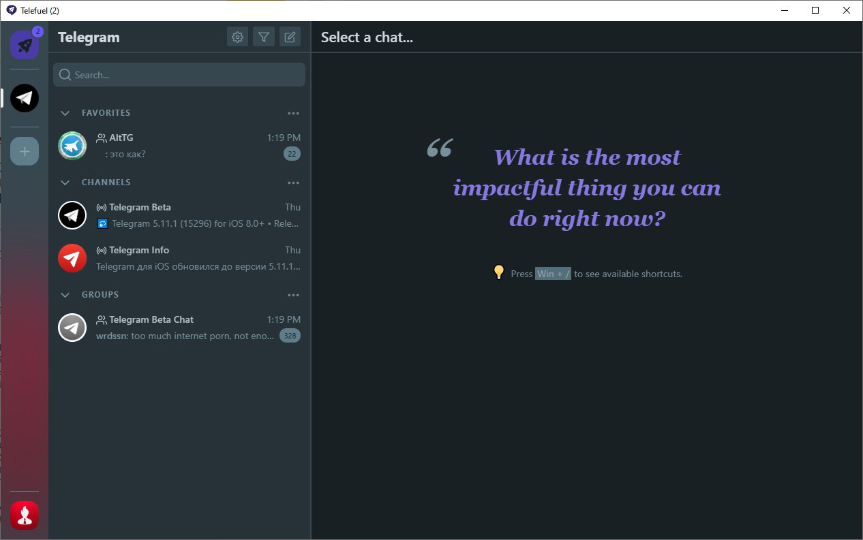Click the AltTG chat avatar

[x=72, y=146]
